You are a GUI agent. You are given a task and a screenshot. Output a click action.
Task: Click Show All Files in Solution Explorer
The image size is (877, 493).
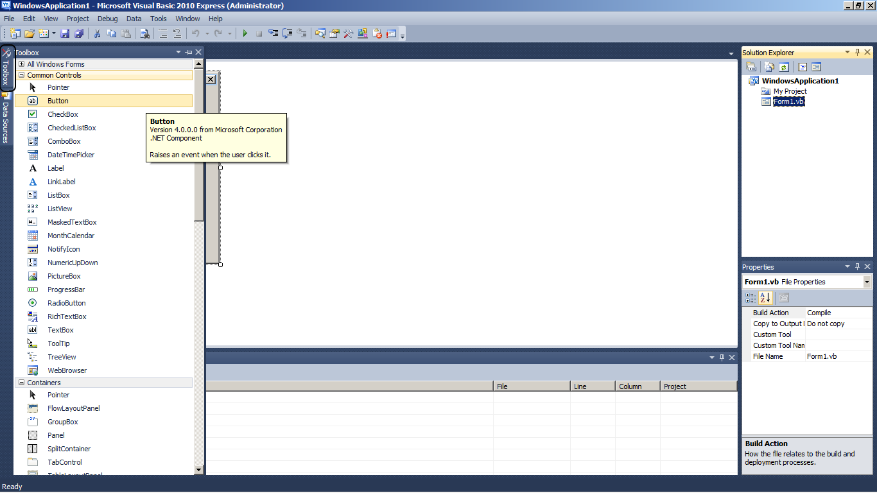pos(769,67)
